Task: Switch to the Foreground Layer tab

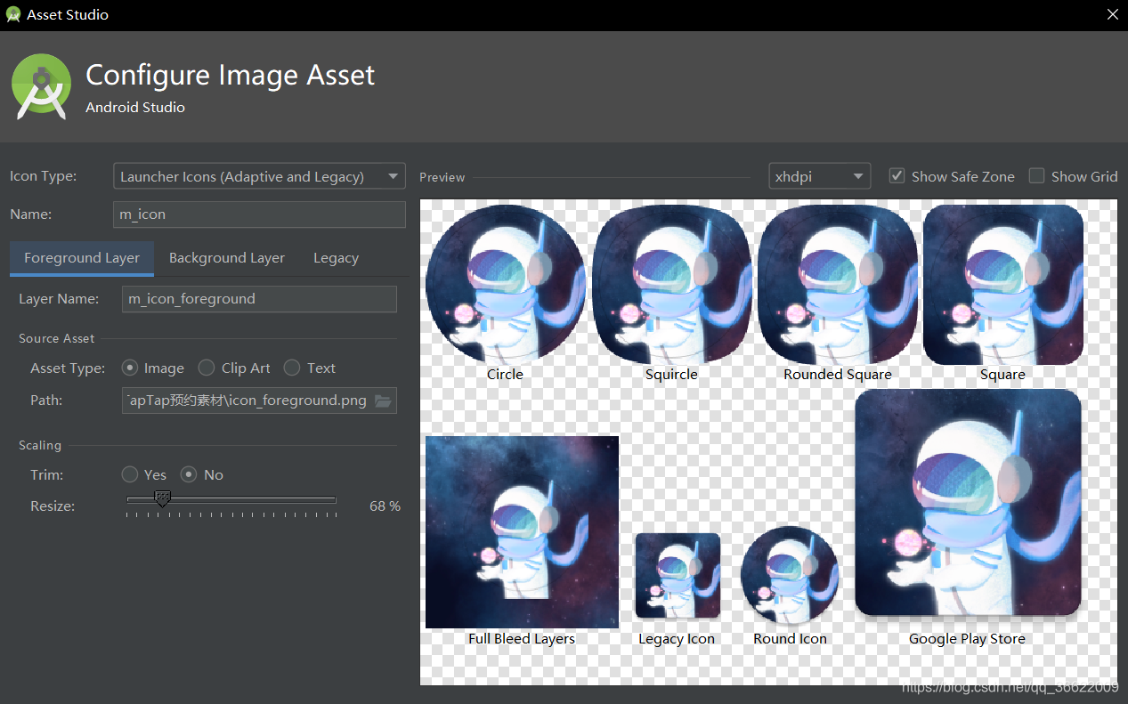Action: pos(82,258)
